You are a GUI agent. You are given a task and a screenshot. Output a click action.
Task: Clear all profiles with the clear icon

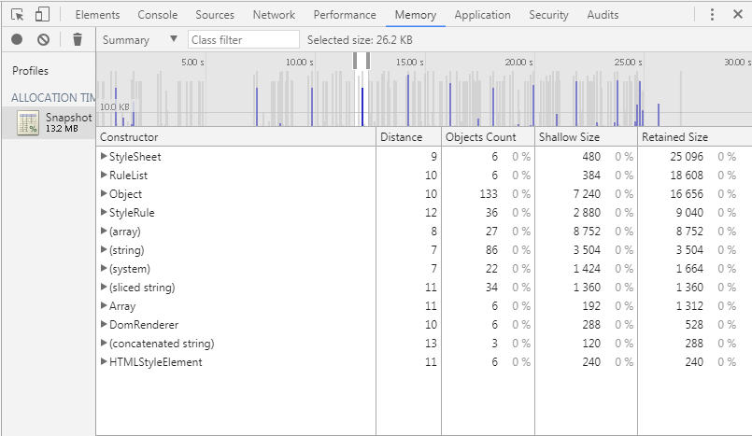click(x=44, y=39)
